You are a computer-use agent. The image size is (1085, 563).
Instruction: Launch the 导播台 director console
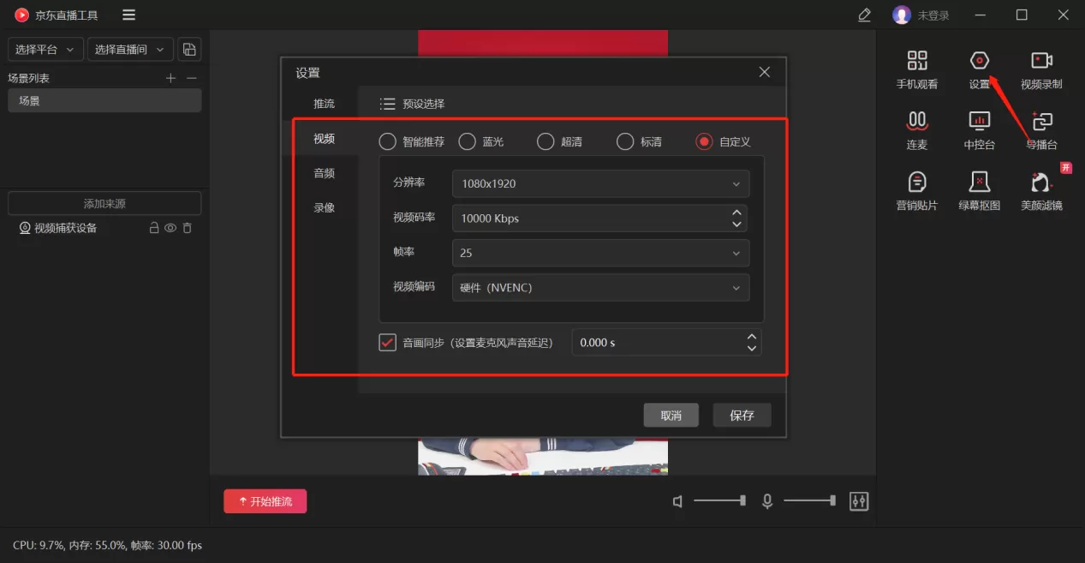(x=1041, y=129)
